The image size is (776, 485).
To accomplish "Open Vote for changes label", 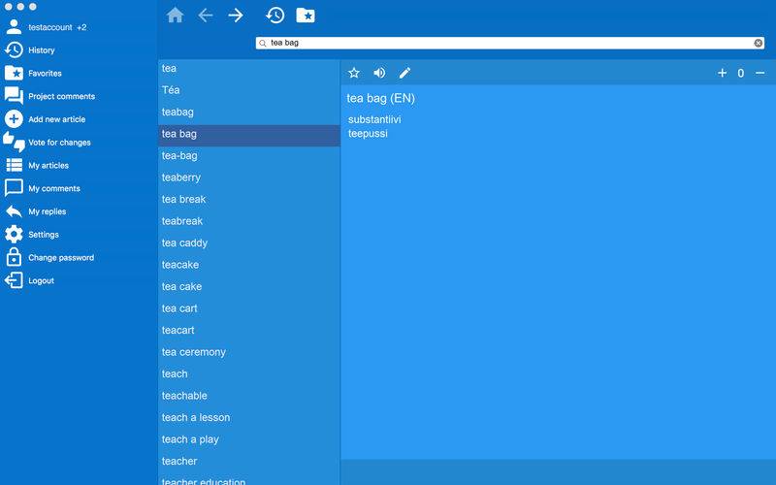I will click(59, 142).
